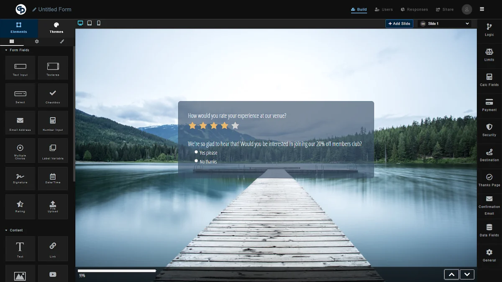Switch to mobile phone preview
The width and height of the screenshot is (502, 282).
click(99, 23)
